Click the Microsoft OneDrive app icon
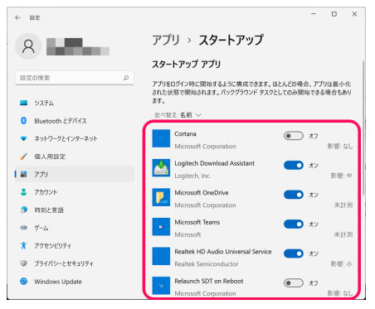375x309 pixels. (x=161, y=197)
